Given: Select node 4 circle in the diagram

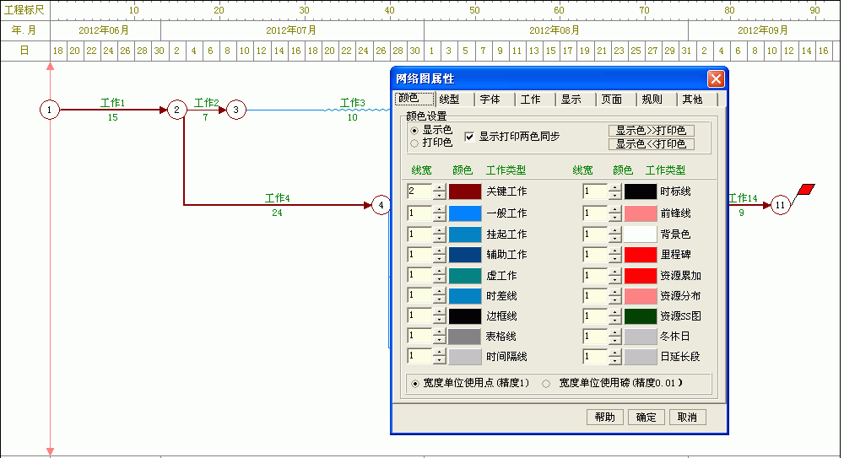Looking at the screenshot, I should 381,205.
